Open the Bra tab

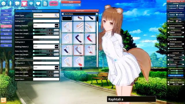(6, 18)
